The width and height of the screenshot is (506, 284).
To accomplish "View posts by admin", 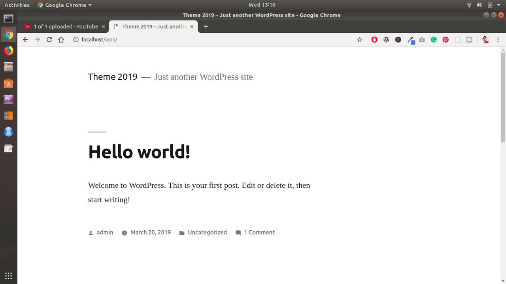I will pos(105,232).
